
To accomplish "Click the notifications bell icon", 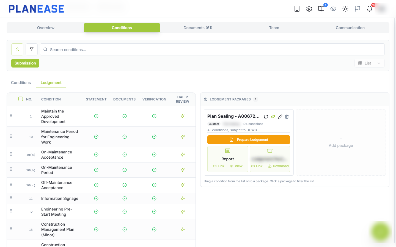I will pyautogui.click(x=370, y=9).
